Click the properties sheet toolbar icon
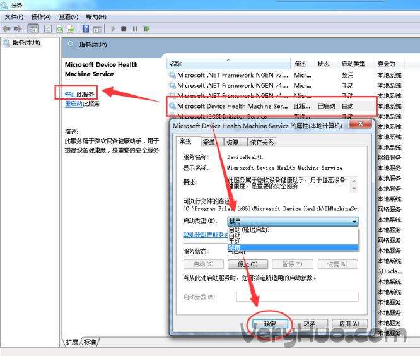The image size is (420, 356). pyautogui.click(x=48, y=28)
